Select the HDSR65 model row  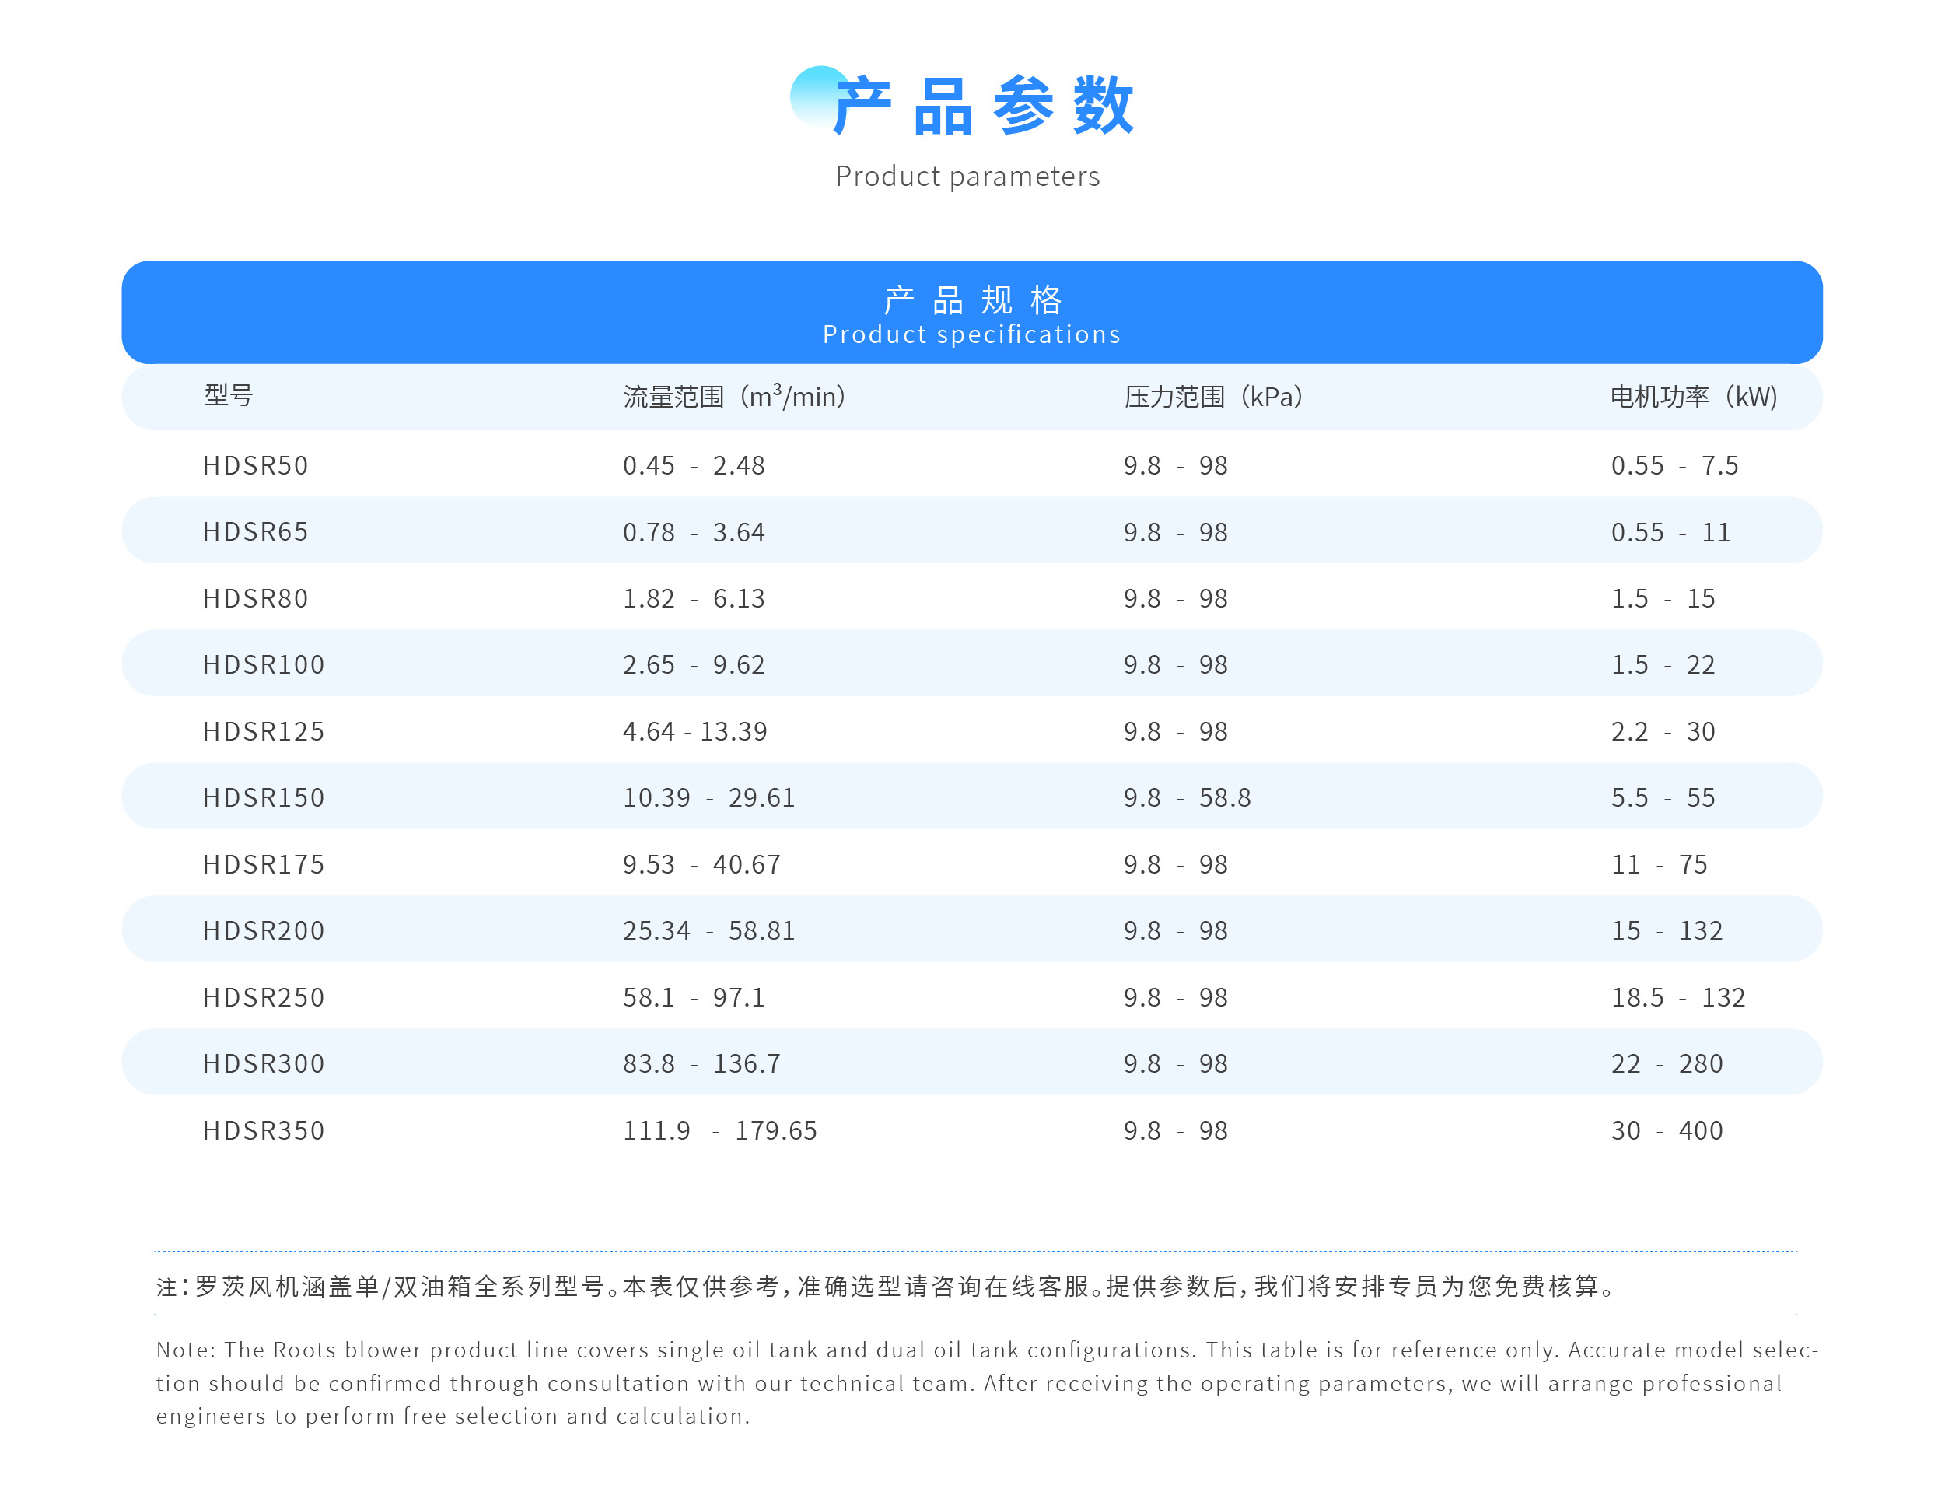click(x=256, y=531)
